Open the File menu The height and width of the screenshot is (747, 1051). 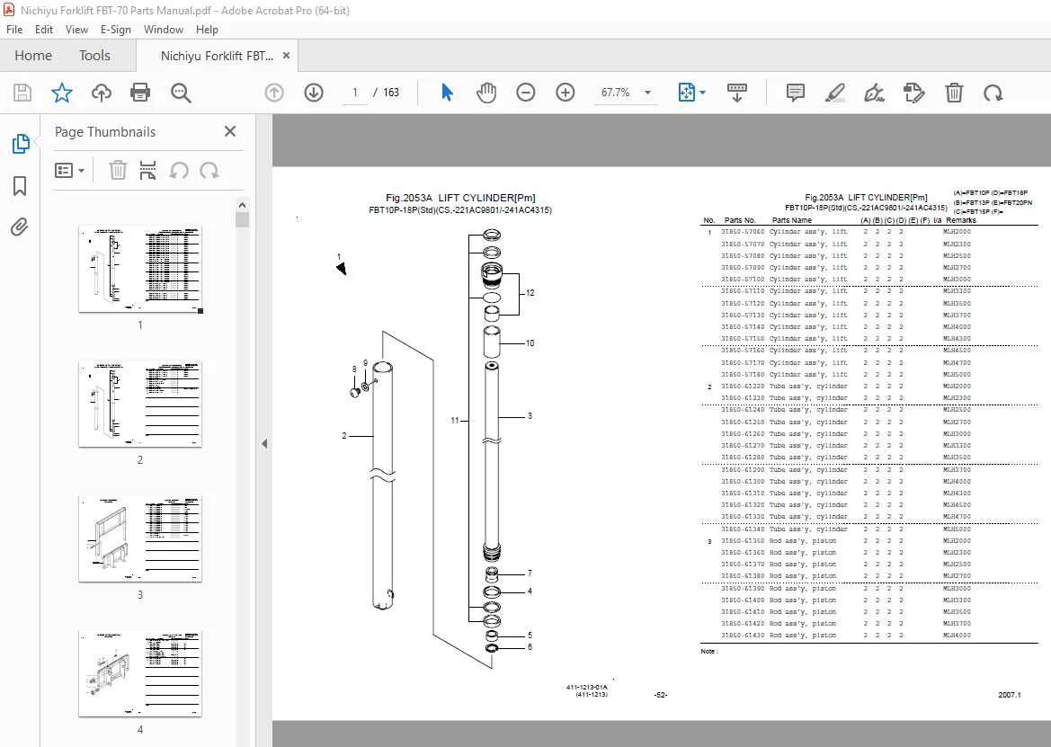(x=14, y=30)
